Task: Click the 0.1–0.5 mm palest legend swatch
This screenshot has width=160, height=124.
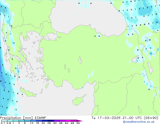Action: 4,121
